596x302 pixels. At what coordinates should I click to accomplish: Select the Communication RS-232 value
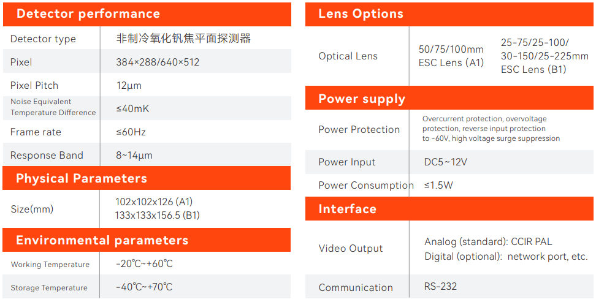440,287
